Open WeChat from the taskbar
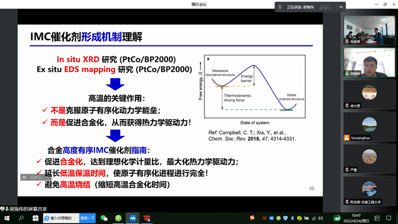This screenshot has width=398, height=224. pos(104,218)
